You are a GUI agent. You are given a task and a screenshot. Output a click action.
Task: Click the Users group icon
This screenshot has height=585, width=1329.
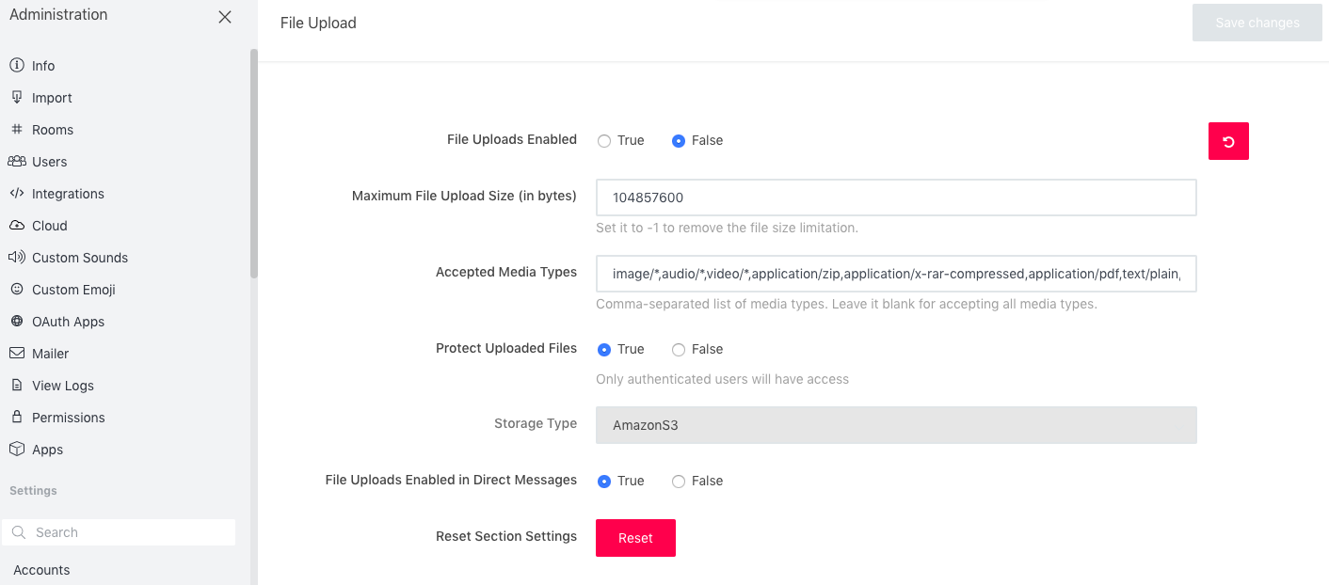pos(16,161)
